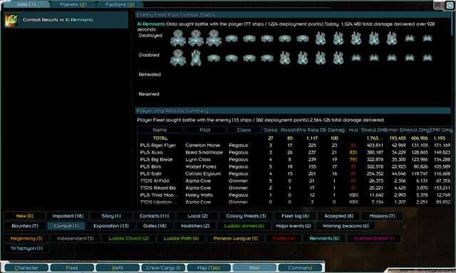This screenshot has width=456, height=273.
Task: Filter intel by Persean League (5)
Action: (236, 238)
